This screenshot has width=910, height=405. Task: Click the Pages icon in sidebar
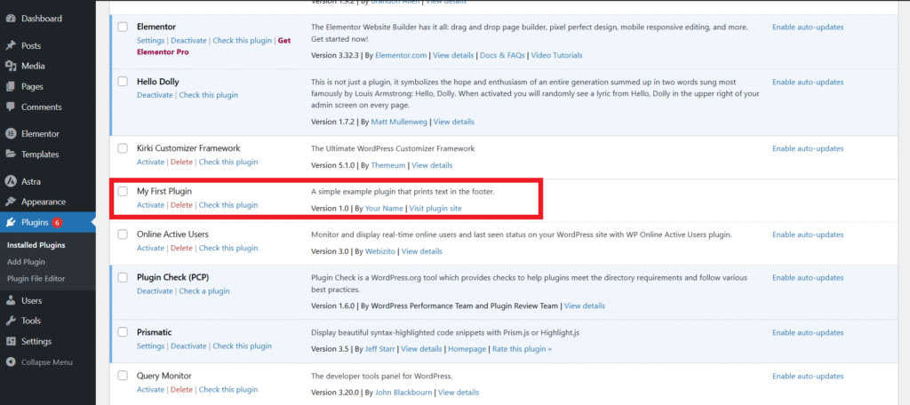click(x=11, y=86)
